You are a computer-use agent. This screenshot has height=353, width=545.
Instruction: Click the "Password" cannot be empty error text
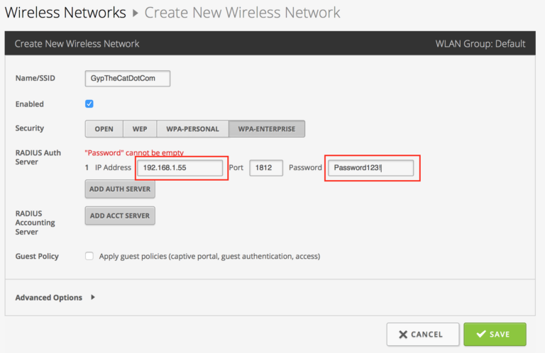134,152
